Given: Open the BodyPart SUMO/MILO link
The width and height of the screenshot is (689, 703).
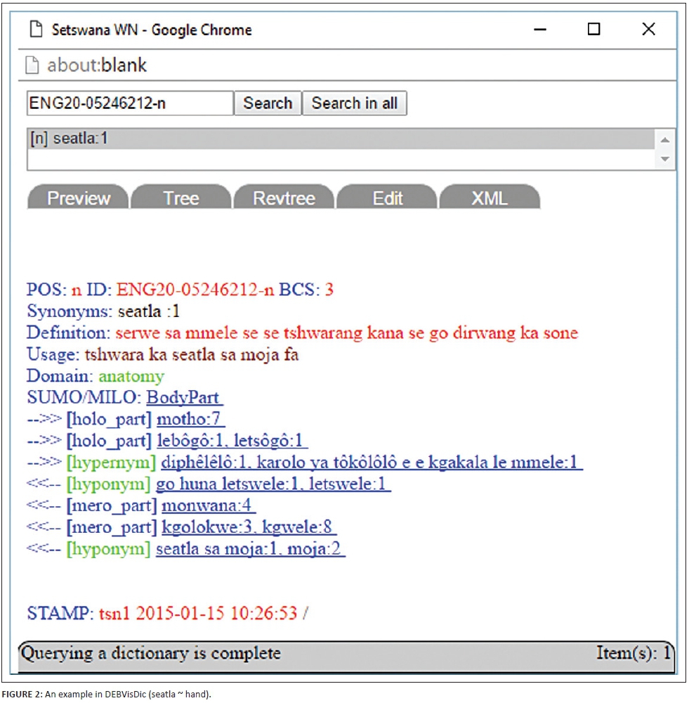Looking at the screenshot, I should 185,397.
